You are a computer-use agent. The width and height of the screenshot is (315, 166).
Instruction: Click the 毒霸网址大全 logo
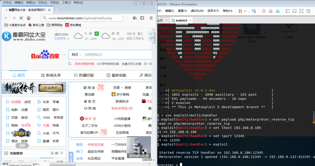24,36
